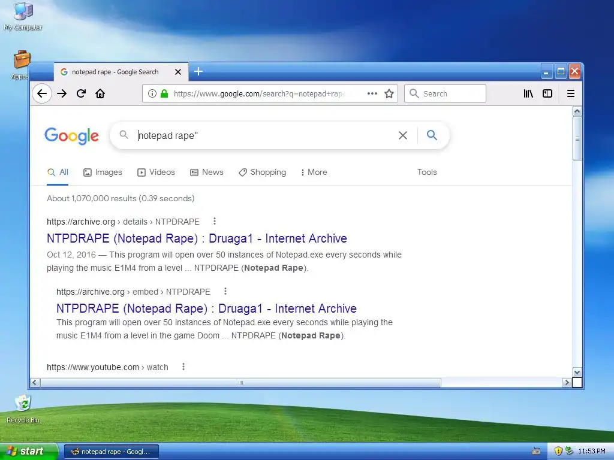Minimize the browser window
Image resolution: width=614 pixels, height=460 pixels.
[x=547, y=72]
